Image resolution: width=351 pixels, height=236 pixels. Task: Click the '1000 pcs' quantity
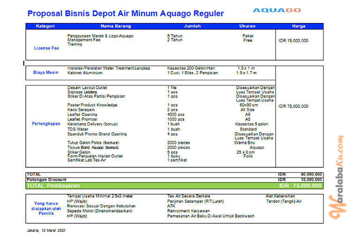175,119
